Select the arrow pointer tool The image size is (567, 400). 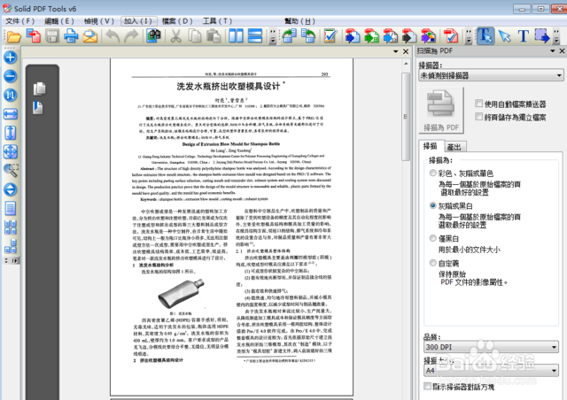(x=504, y=36)
